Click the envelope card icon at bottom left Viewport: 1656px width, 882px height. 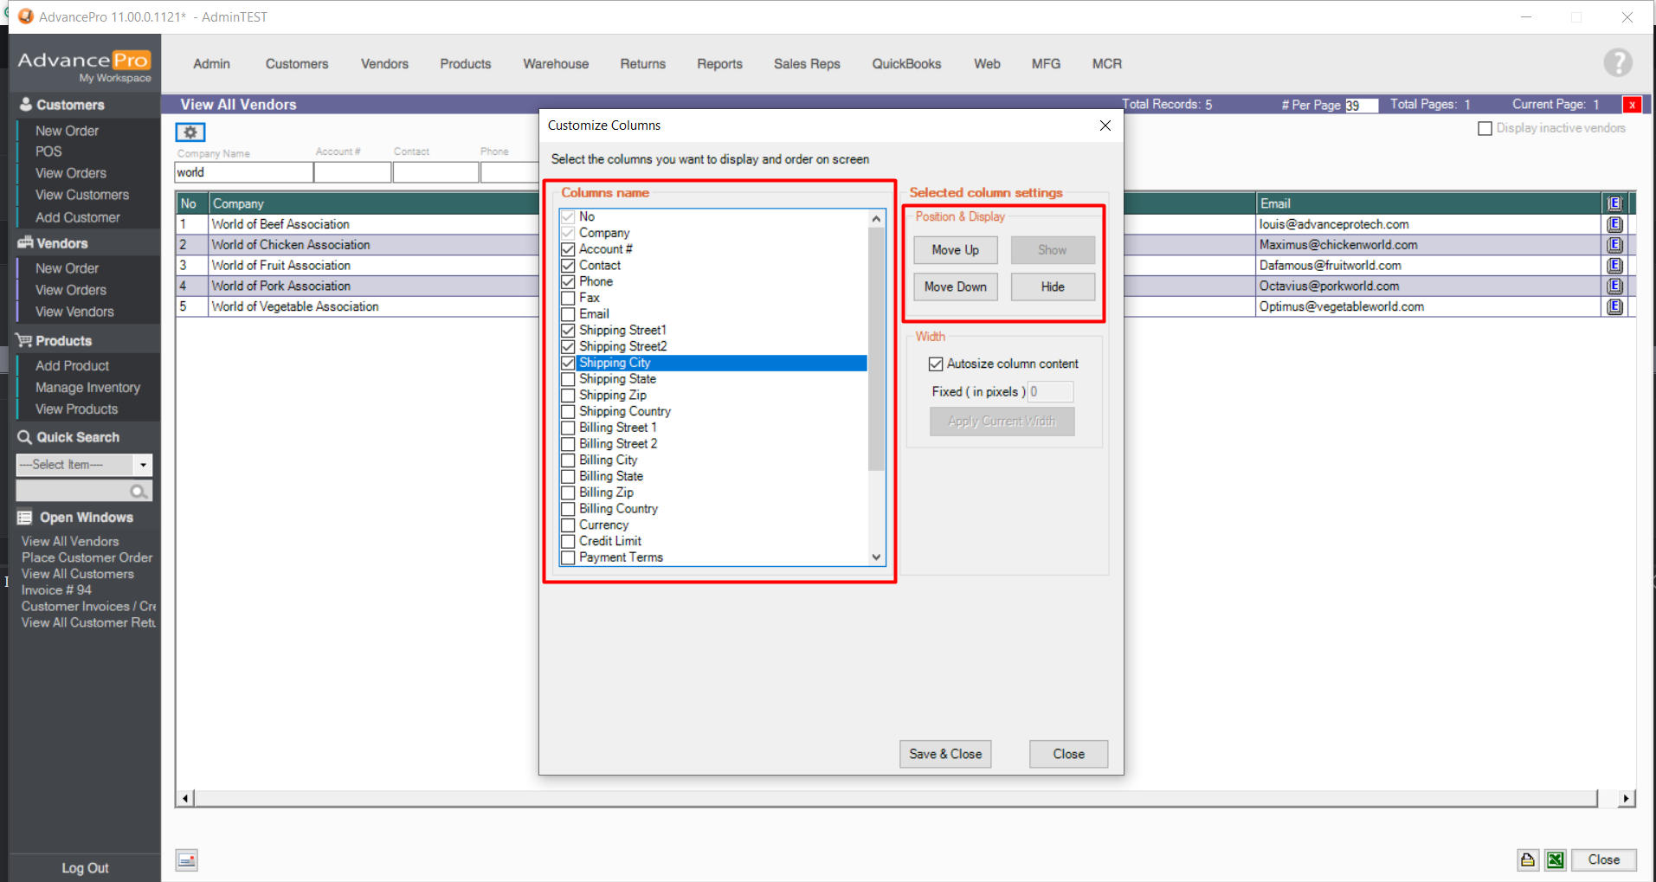coord(187,860)
